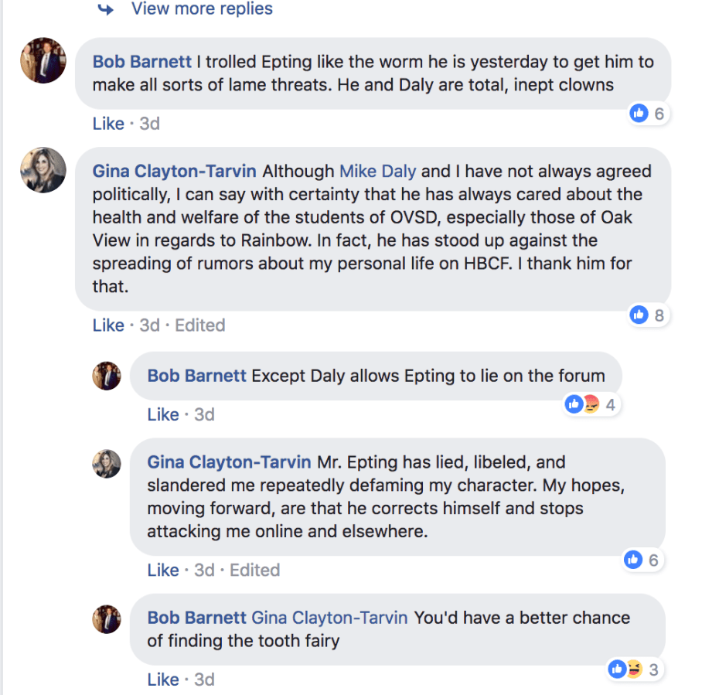
Task: Open the like and angry reactions showing 4
Action: [583, 404]
